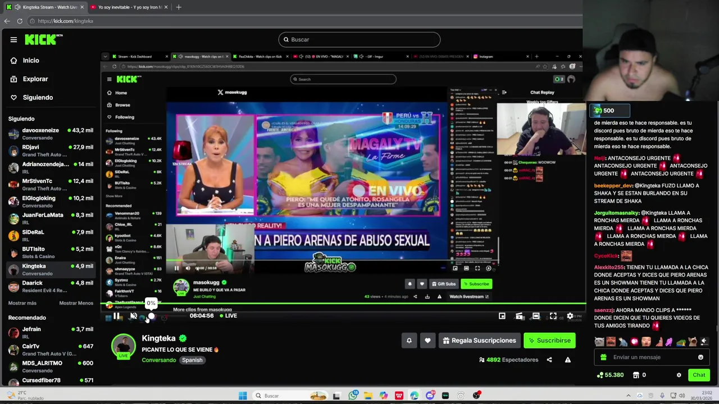Switch to the YouTube 'Yo soy inevitable' browser tab
Image resolution: width=719 pixels, height=404 pixels.
point(130,7)
